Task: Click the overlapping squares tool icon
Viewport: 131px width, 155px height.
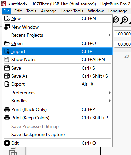Action: click(x=13, y=153)
